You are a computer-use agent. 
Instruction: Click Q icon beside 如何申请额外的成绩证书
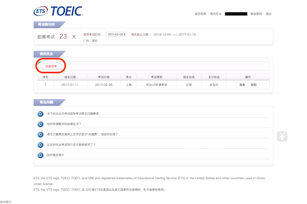pyautogui.click(x=40, y=124)
